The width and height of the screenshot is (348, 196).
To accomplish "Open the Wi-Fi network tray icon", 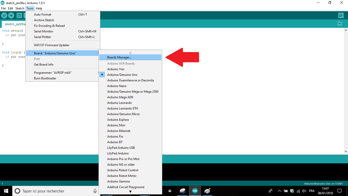I will (298, 191).
